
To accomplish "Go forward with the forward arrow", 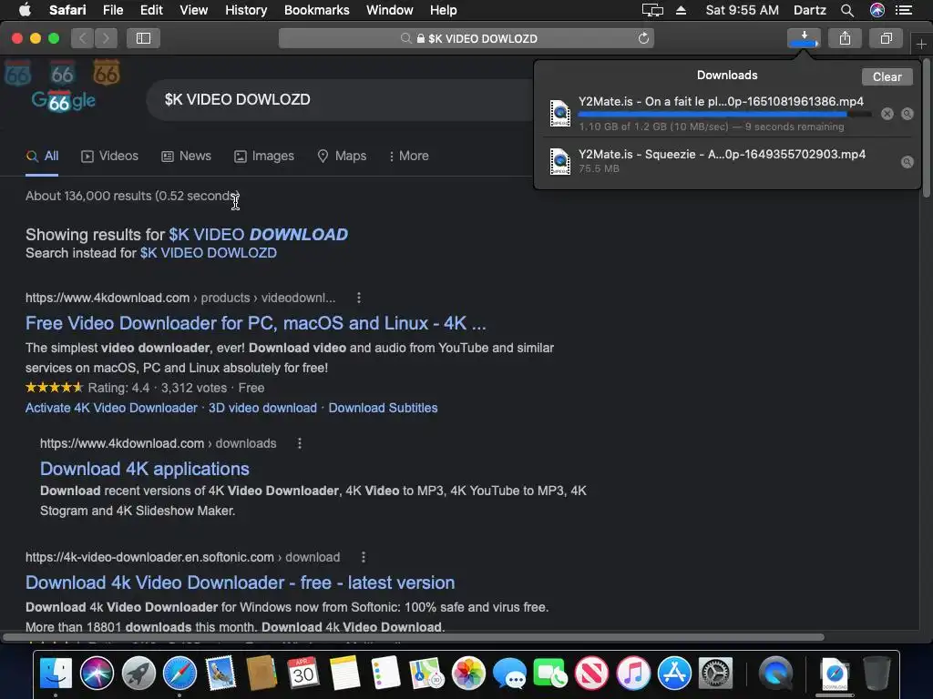I will [106, 38].
